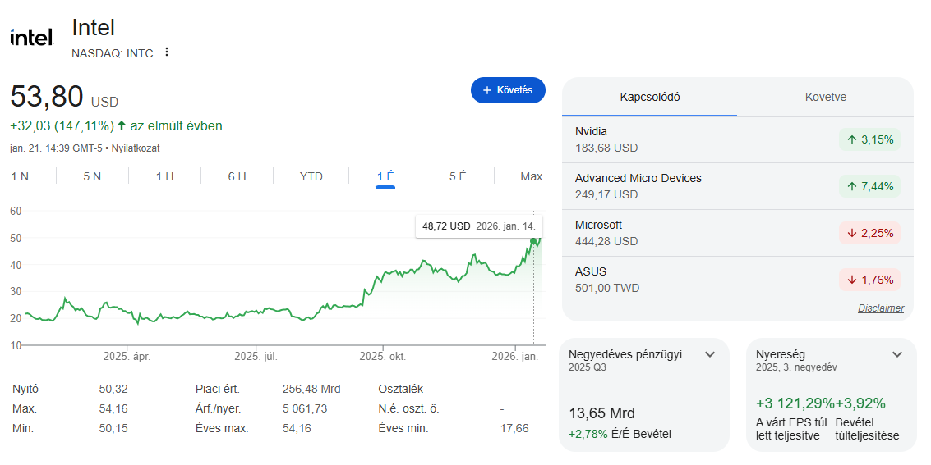931x465 pixels.
Task: Click Microsoft's red 2,25% change badge
Action: [x=869, y=233]
